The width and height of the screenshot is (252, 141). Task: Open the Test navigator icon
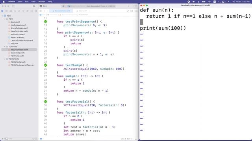tap(23, 11)
